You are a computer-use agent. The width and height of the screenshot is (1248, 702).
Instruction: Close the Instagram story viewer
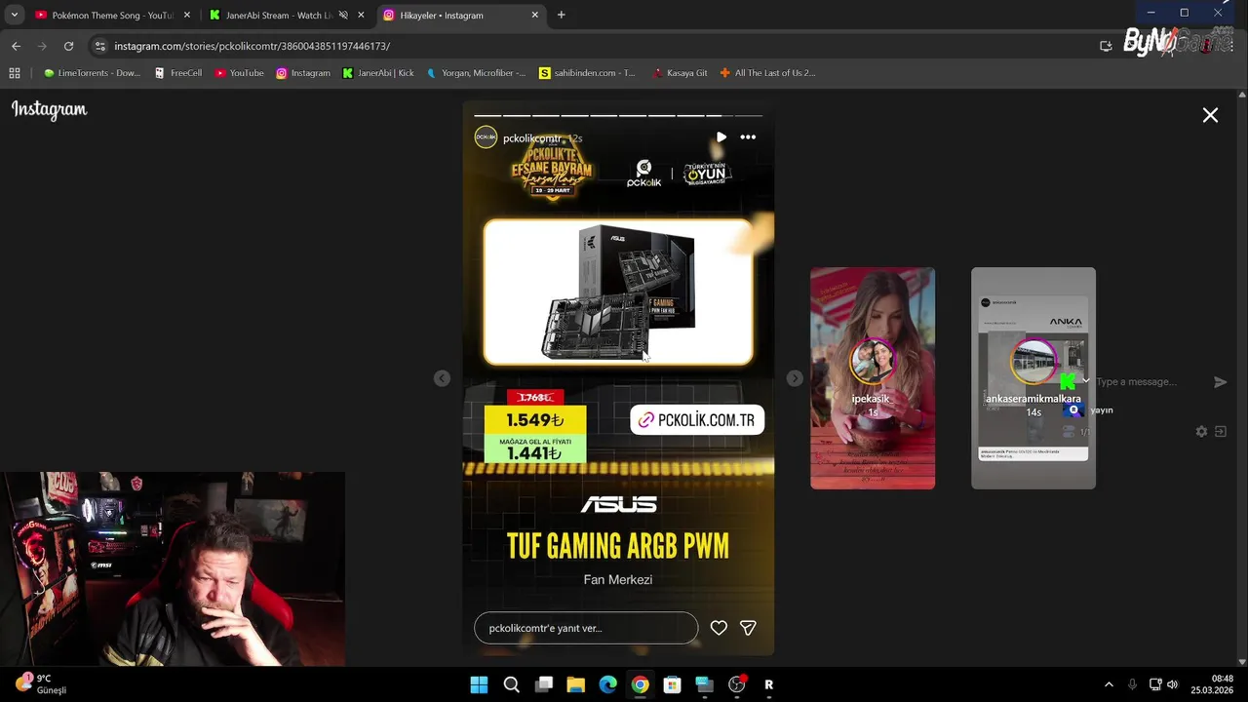click(x=1210, y=115)
